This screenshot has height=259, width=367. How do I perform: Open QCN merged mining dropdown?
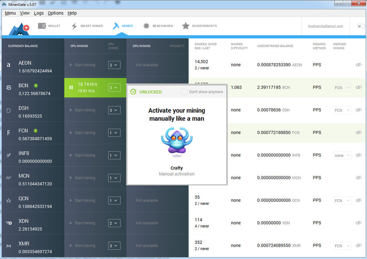(x=342, y=200)
